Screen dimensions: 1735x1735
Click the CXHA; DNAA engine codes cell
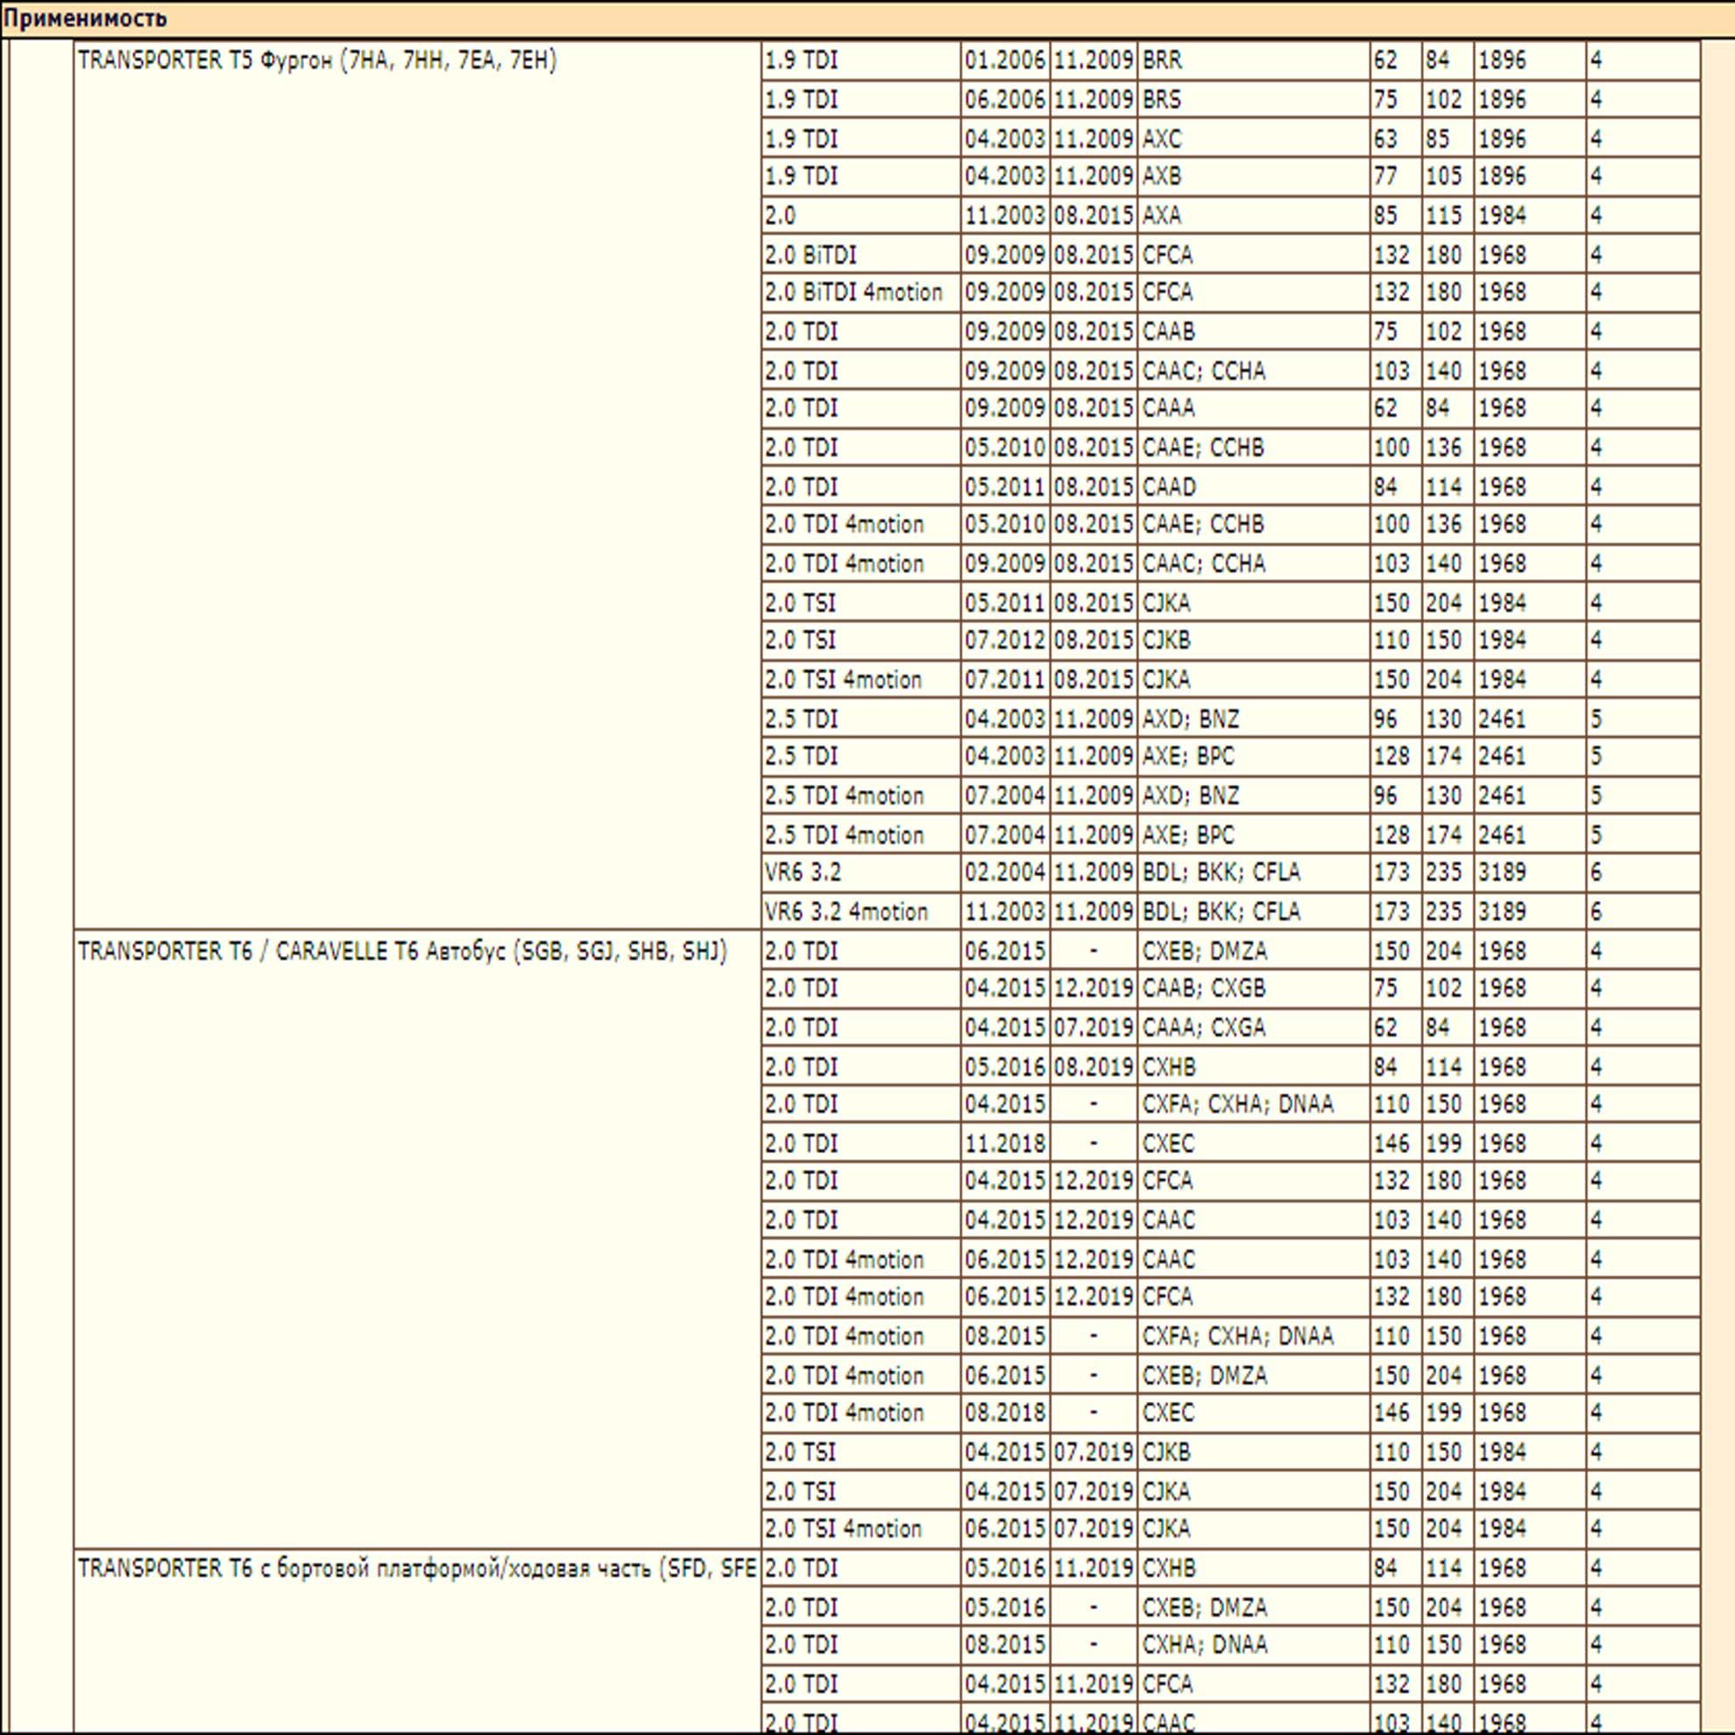(1204, 1644)
